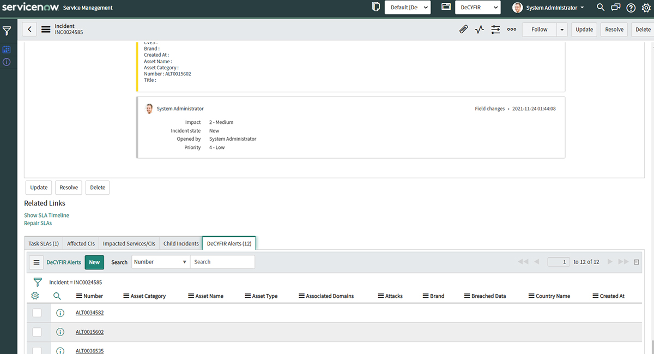This screenshot has height=354, width=654.
Task: Open the filter funnel in sidebar
Action: pyautogui.click(x=7, y=31)
